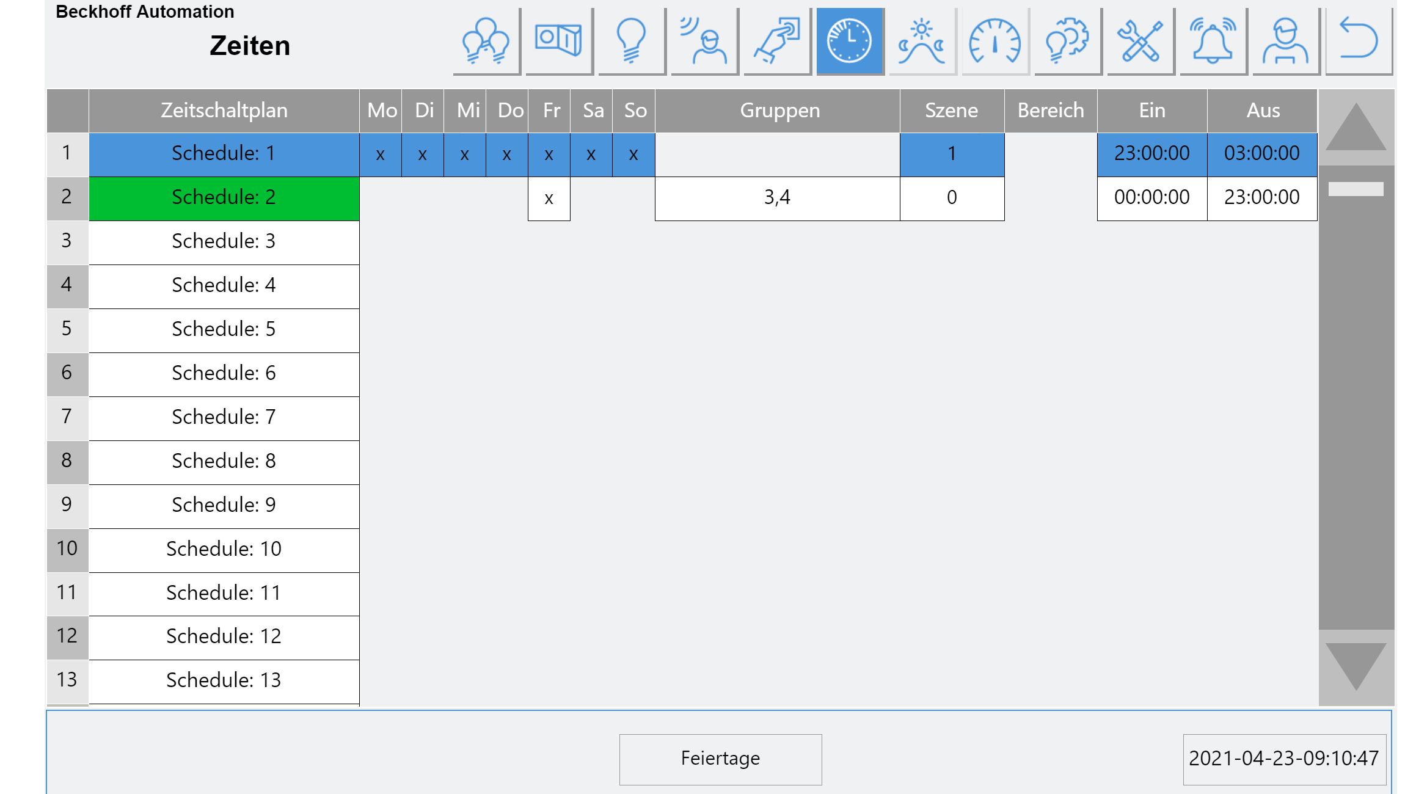Click the Bereich column header
The width and height of the screenshot is (1405, 794).
(x=1051, y=111)
